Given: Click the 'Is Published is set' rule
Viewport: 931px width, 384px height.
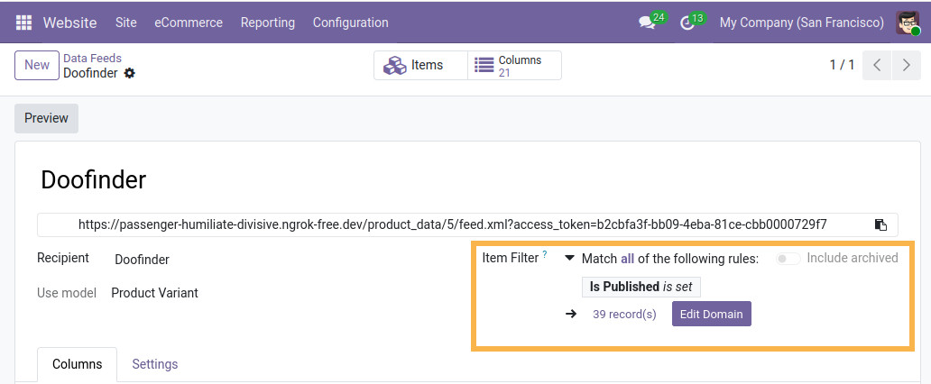Looking at the screenshot, I should click(641, 287).
